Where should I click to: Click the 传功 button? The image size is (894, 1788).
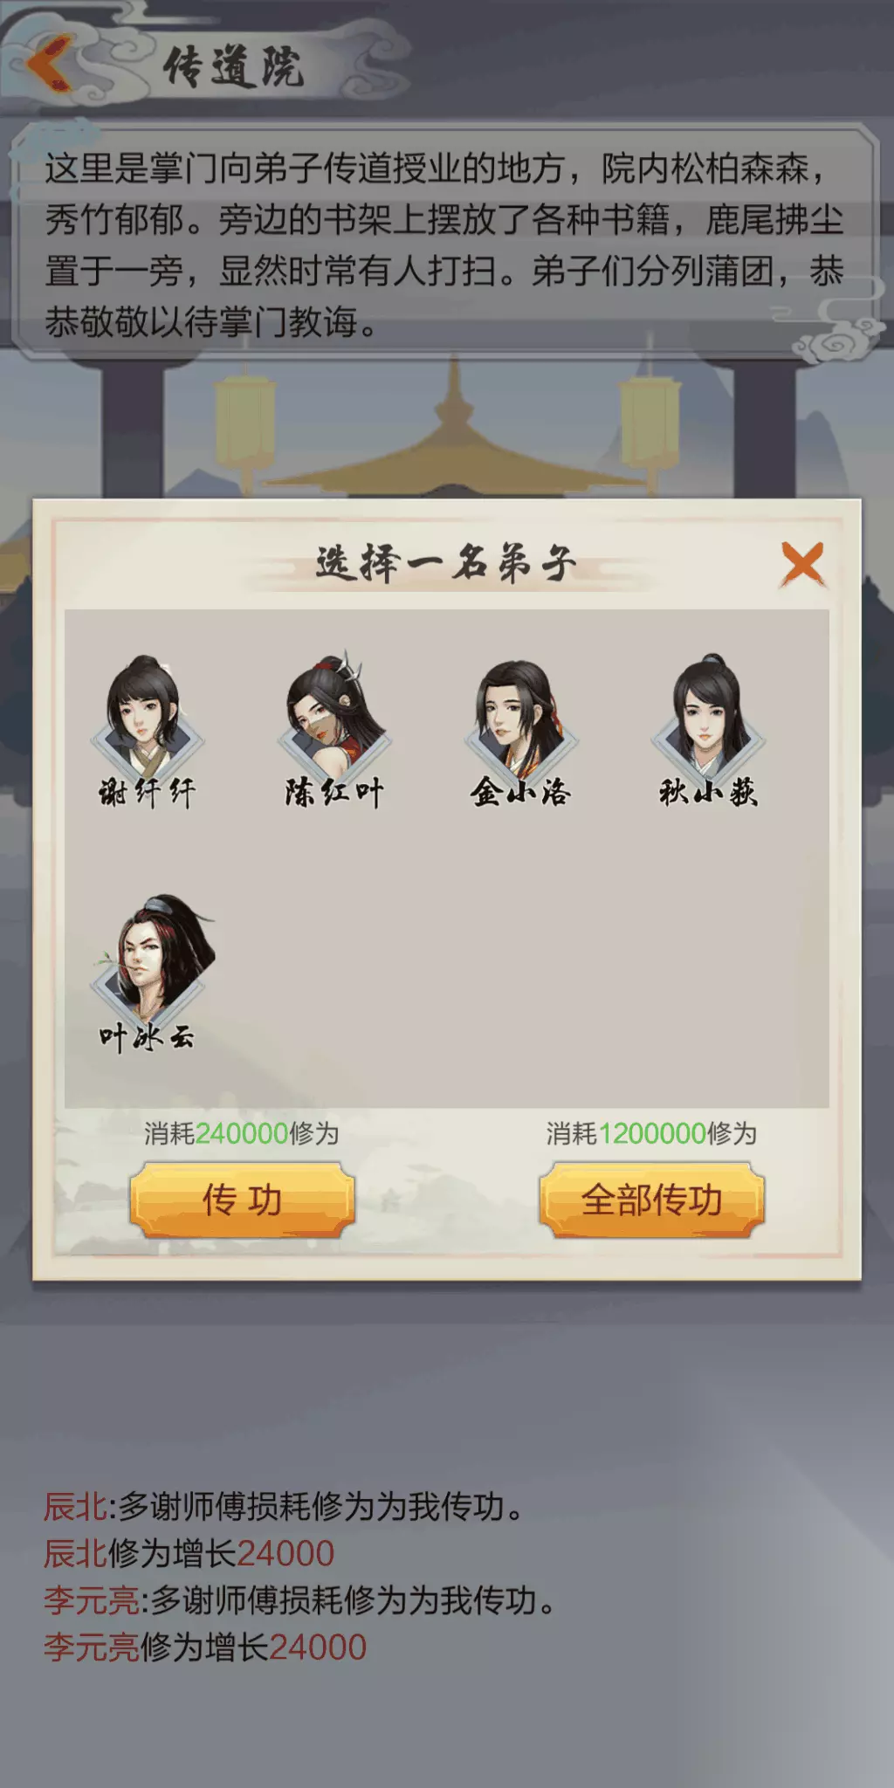(x=242, y=1200)
